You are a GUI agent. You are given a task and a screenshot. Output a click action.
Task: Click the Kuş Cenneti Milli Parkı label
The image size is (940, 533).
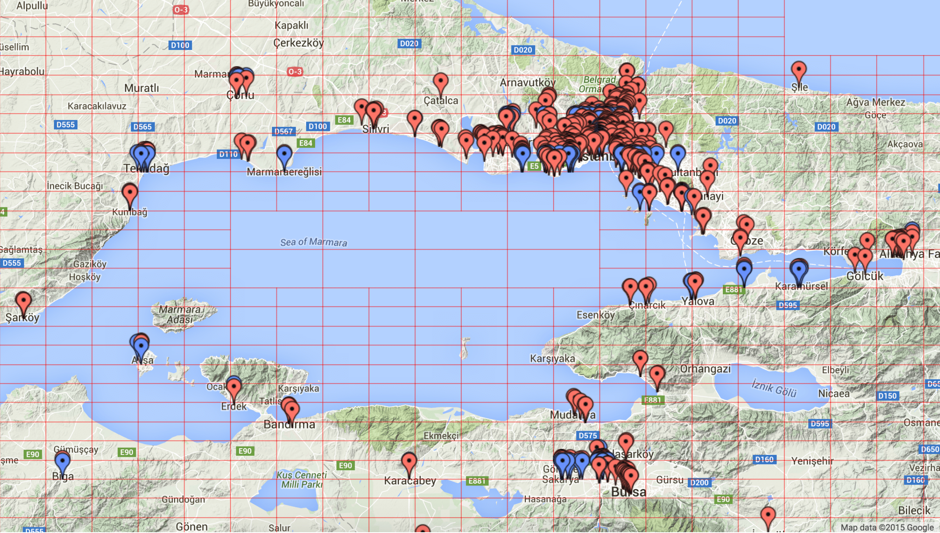click(x=301, y=480)
